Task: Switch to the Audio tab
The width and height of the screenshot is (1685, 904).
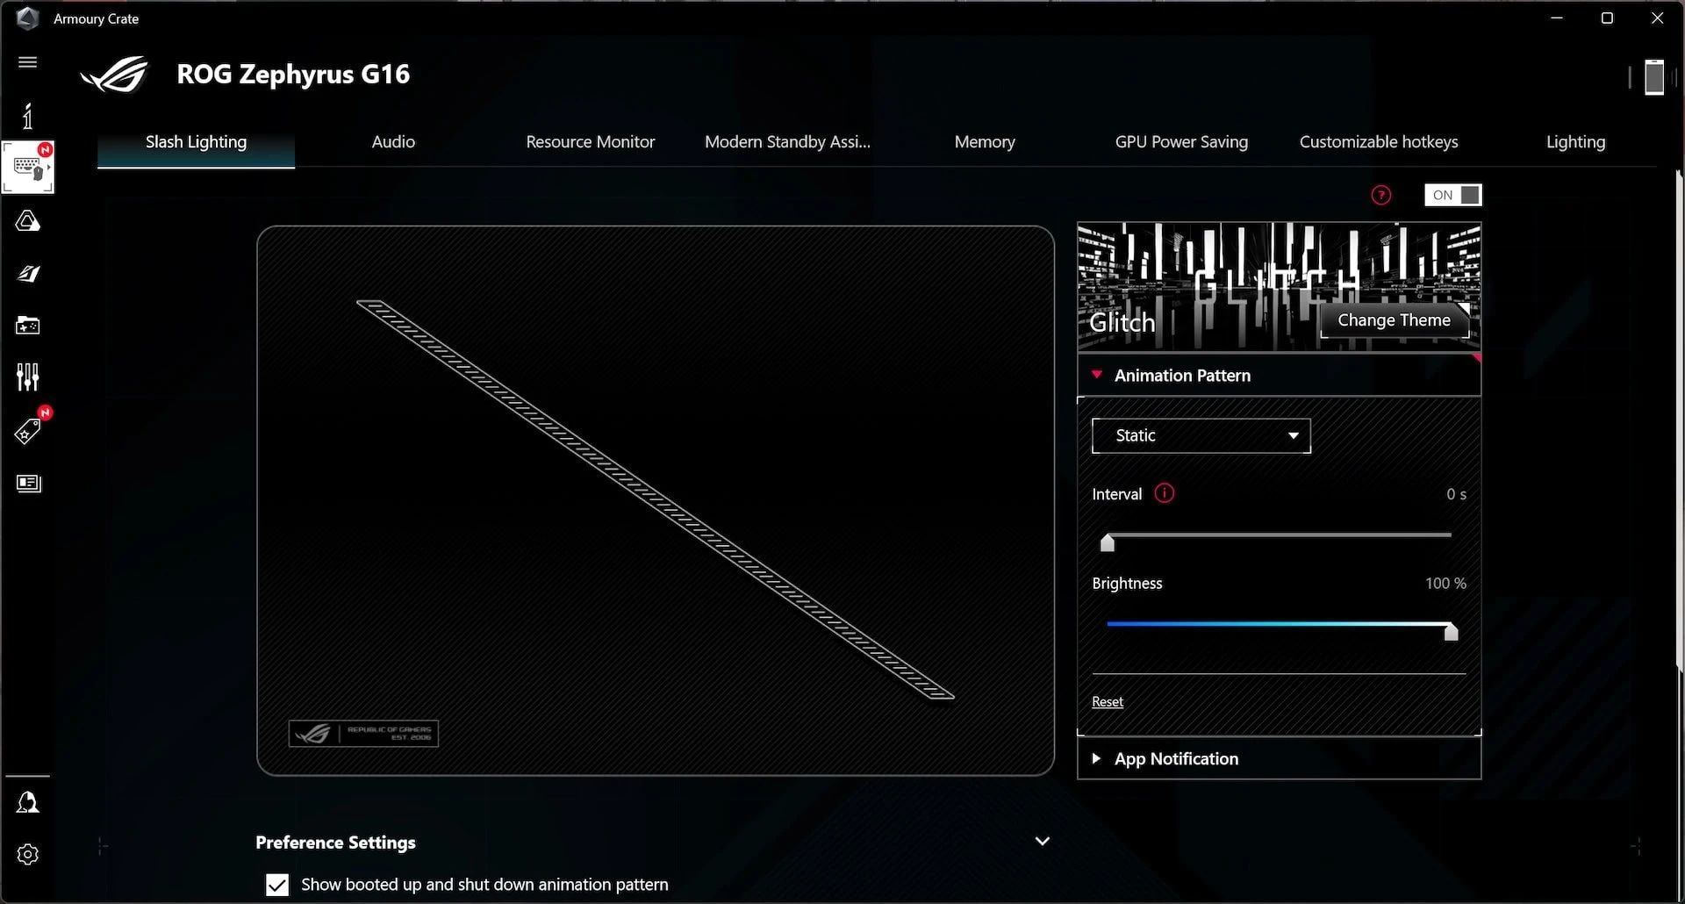Action: coord(393,142)
